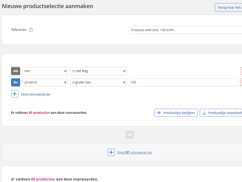Focus the value field containing 100

pyautogui.click(x=184, y=82)
